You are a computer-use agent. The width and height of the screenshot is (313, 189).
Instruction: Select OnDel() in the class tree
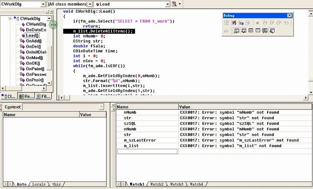(33, 46)
